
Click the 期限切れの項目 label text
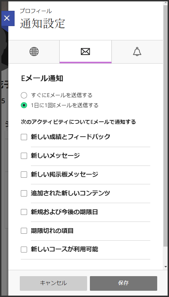[52, 231]
